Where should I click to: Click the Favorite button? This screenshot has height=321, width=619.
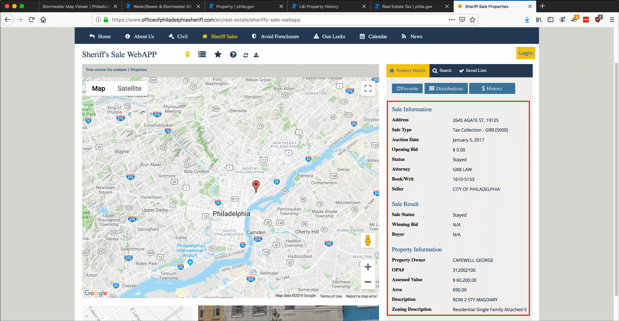coord(407,89)
